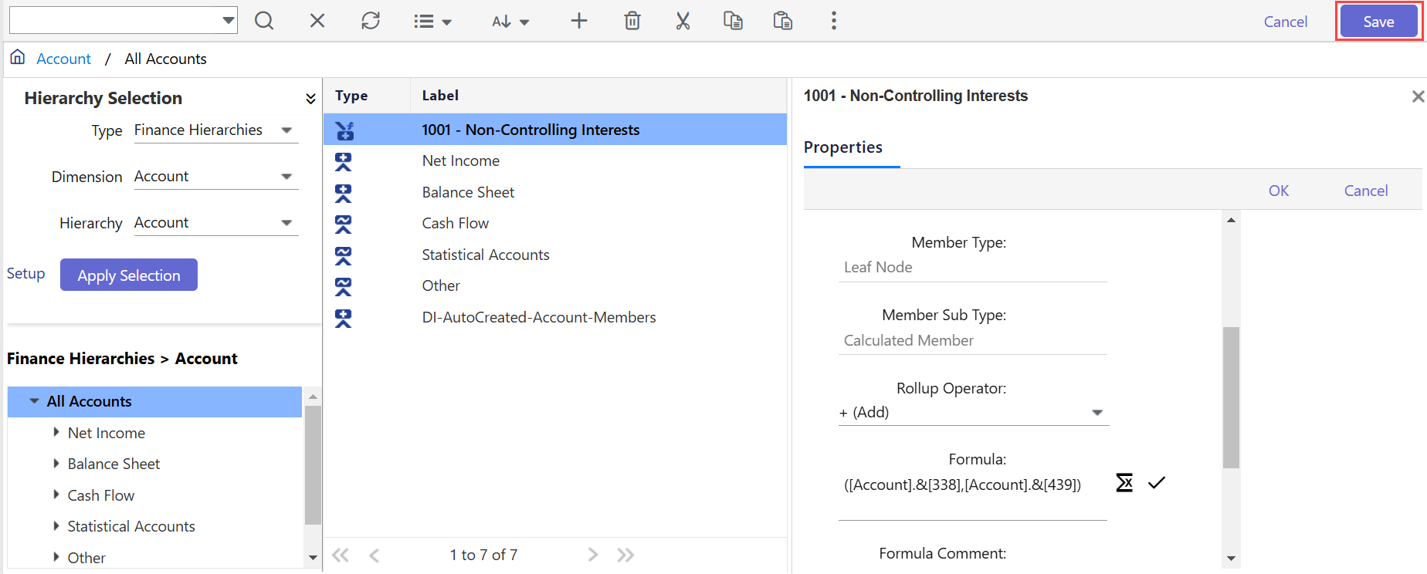Click the search magnifier icon in toolbar

264,21
